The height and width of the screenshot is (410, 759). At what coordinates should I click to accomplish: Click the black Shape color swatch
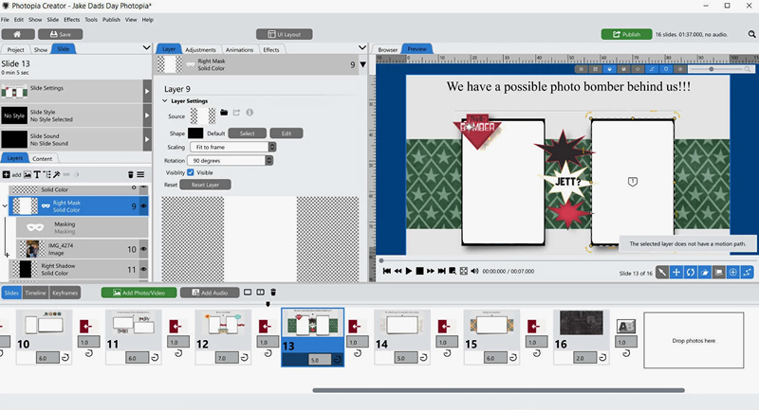[195, 134]
